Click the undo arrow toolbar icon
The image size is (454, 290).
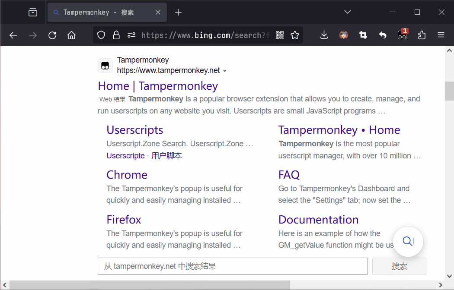(383, 35)
